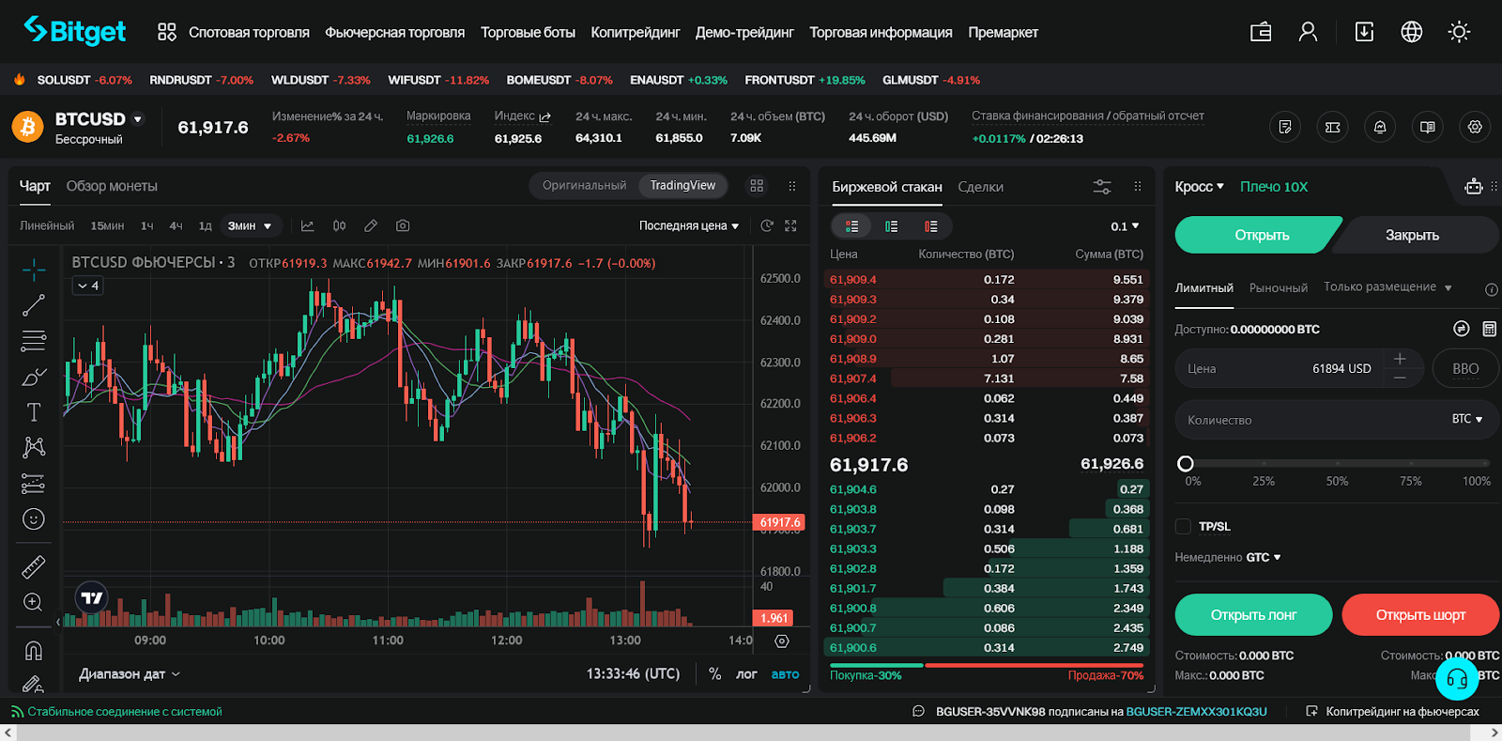Switch to Обзор монеты tab
Screen dimensions: 1502x741
[x=112, y=186]
